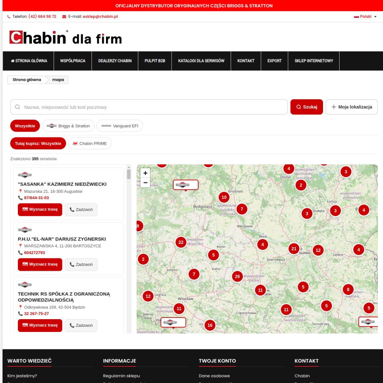Open P.H.U."EL-NAR" Dariusz Zygnerski title
Image resolution: width=383 pixels, height=383 pixels.
[62, 239]
